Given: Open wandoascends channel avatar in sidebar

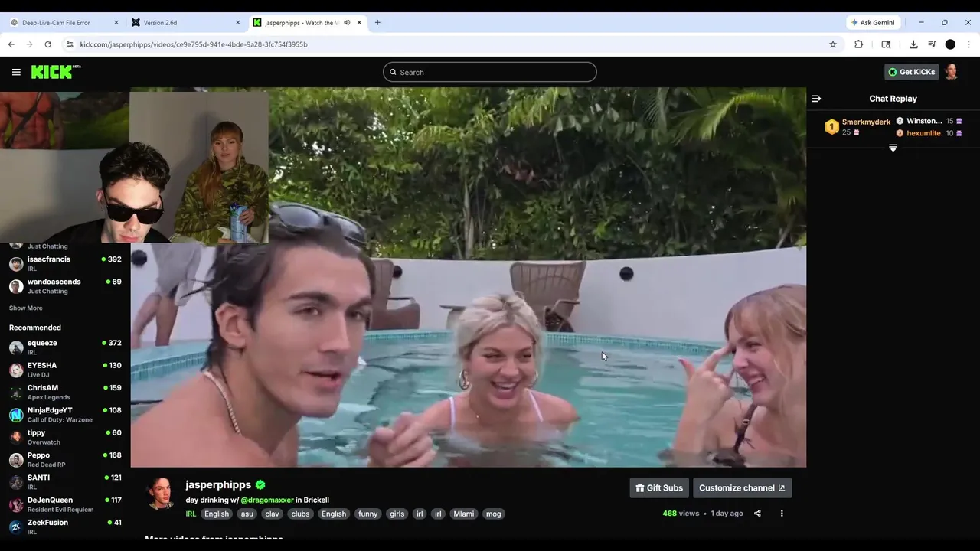Looking at the screenshot, I should (16, 286).
